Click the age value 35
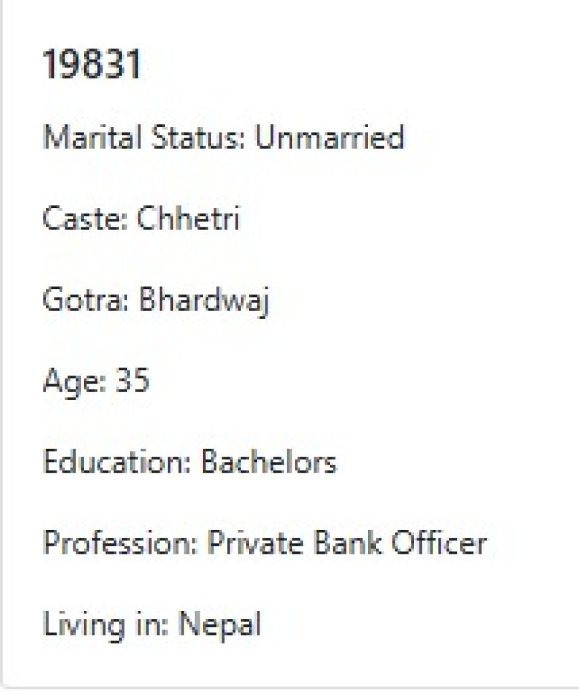This screenshot has height=692, width=579. 133,381
